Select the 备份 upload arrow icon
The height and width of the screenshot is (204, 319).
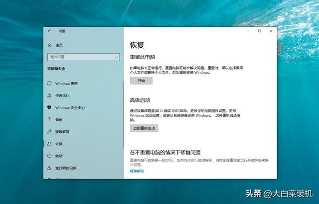49,119
